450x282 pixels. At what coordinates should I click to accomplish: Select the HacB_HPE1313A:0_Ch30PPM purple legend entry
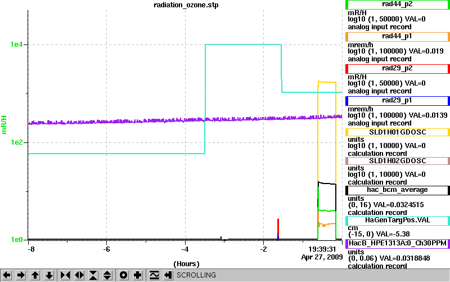tap(398, 244)
